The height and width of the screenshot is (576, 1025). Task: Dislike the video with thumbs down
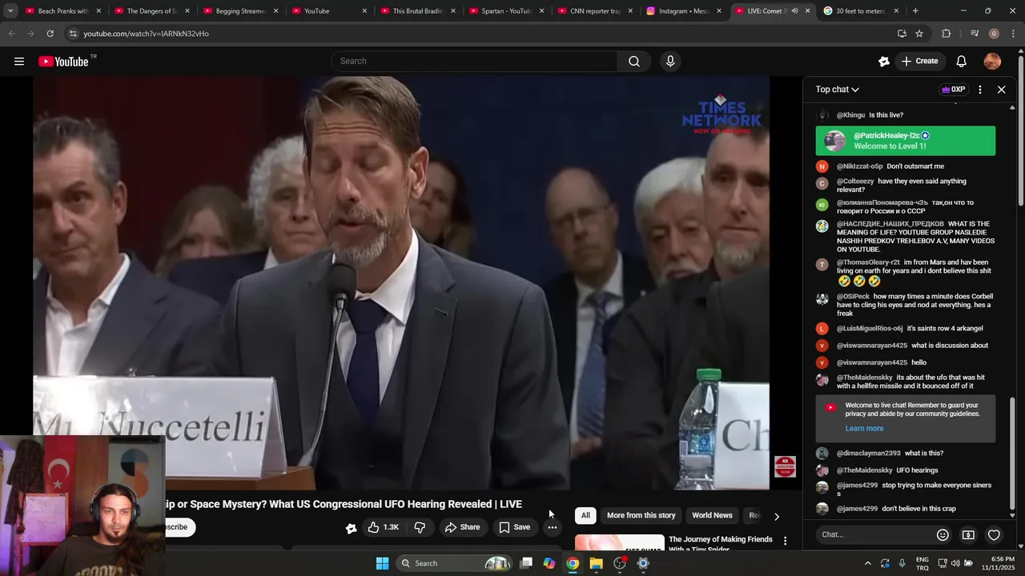420,527
